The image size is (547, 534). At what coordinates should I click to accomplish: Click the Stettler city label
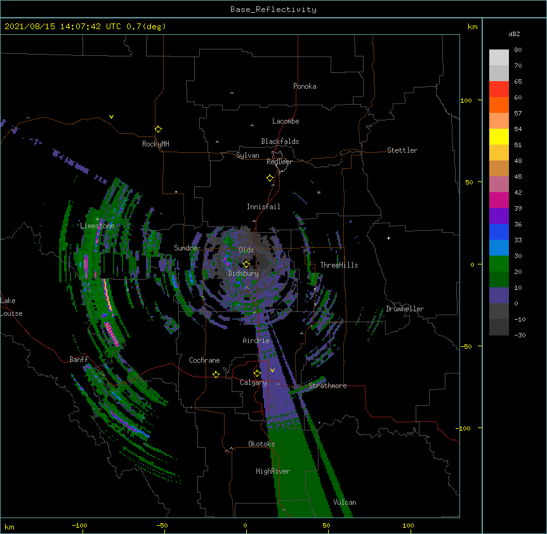coord(402,150)
